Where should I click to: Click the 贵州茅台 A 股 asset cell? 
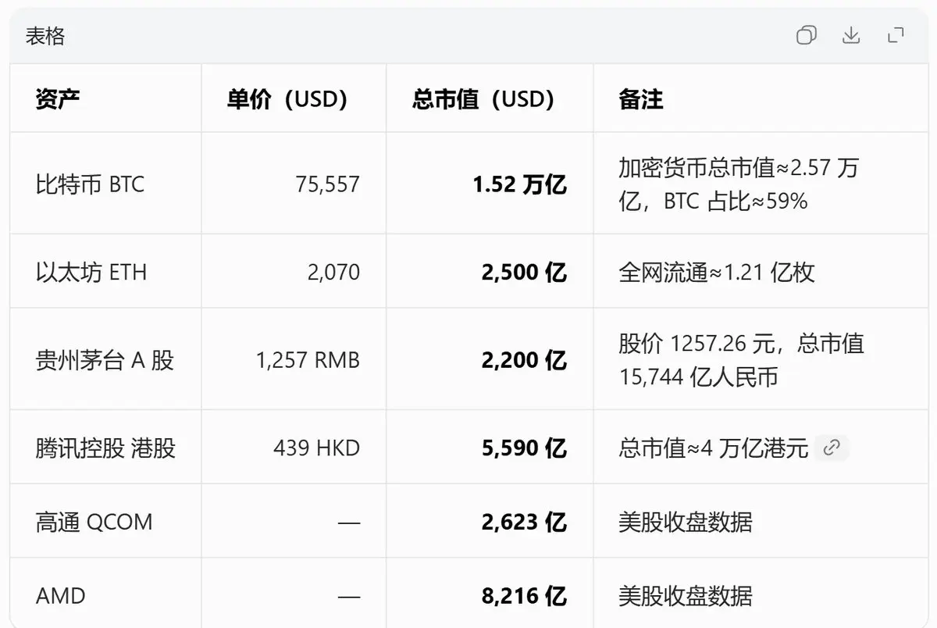click(105, 360)
